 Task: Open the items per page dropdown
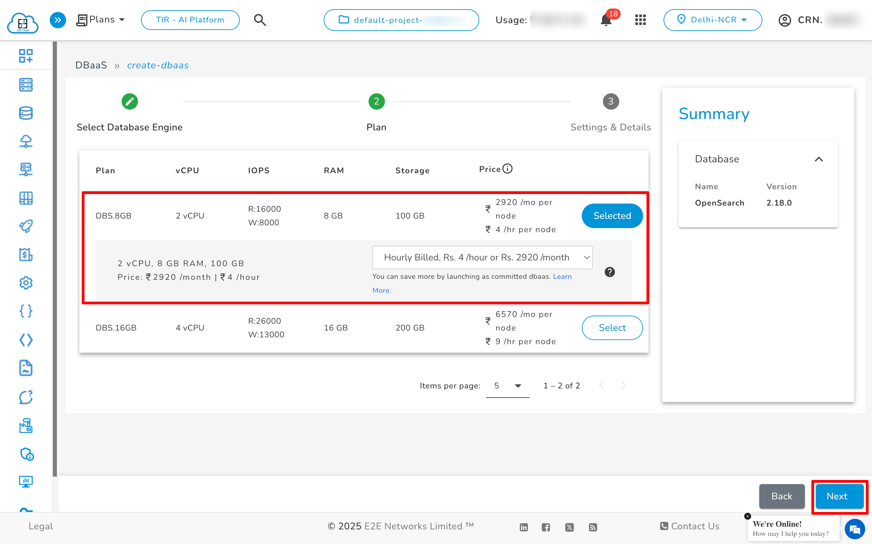coord(508,385)
